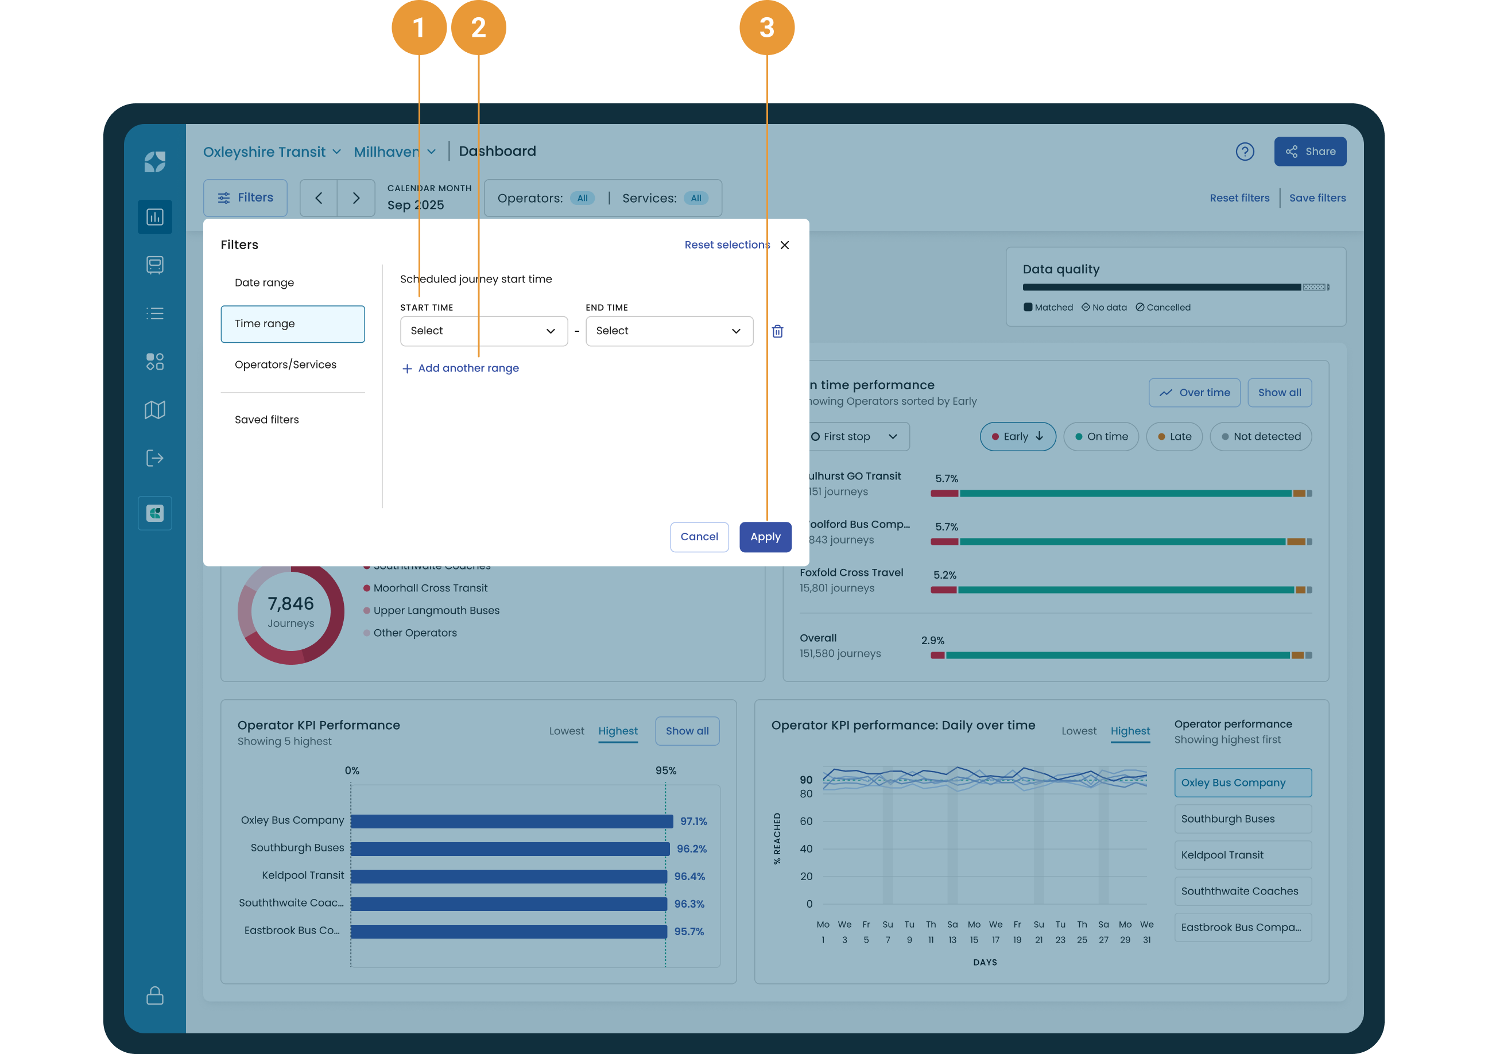Go to next calendar month arrow
Screen dimensions: 1488x1054
point(355,198)
